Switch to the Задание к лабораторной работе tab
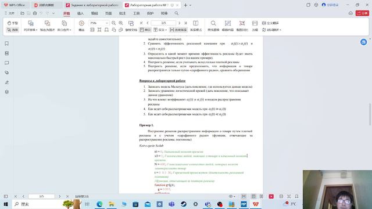This screenshot has height=209, width=372. click(x=92, y=5)
